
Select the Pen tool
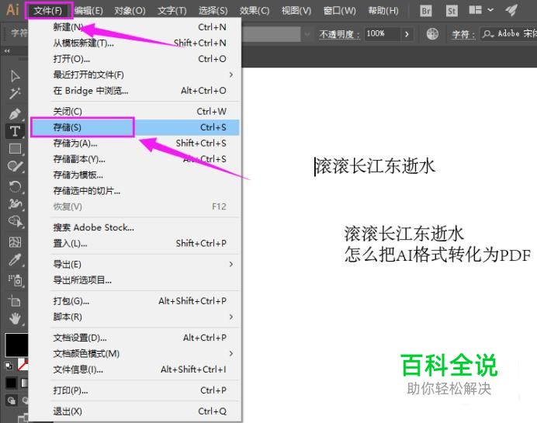coord(15,114)
